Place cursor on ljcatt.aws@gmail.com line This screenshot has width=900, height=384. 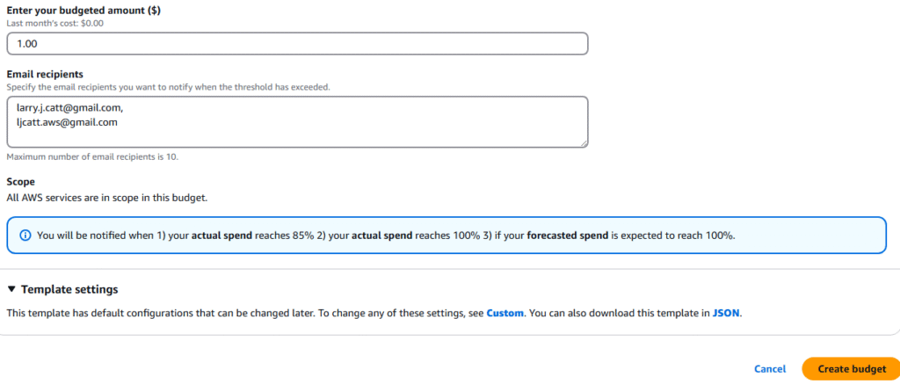coord(67,121)
